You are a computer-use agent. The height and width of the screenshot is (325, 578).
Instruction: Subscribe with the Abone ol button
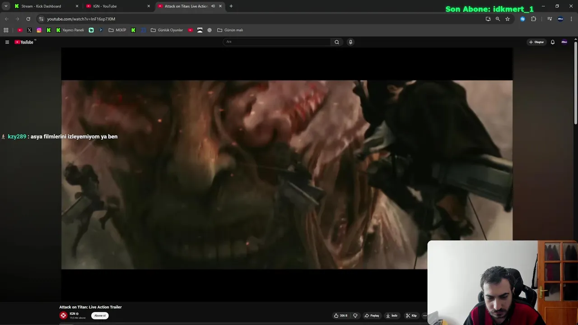pyautogui.click(x=100, y=316)
